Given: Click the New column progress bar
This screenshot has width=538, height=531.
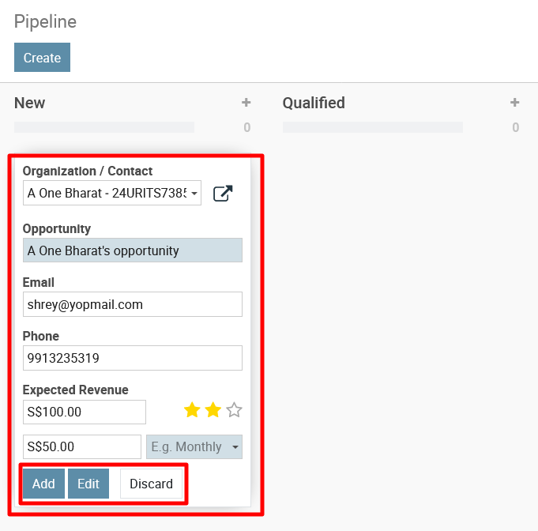Looking at the screenshot, I should pos(104,127).
